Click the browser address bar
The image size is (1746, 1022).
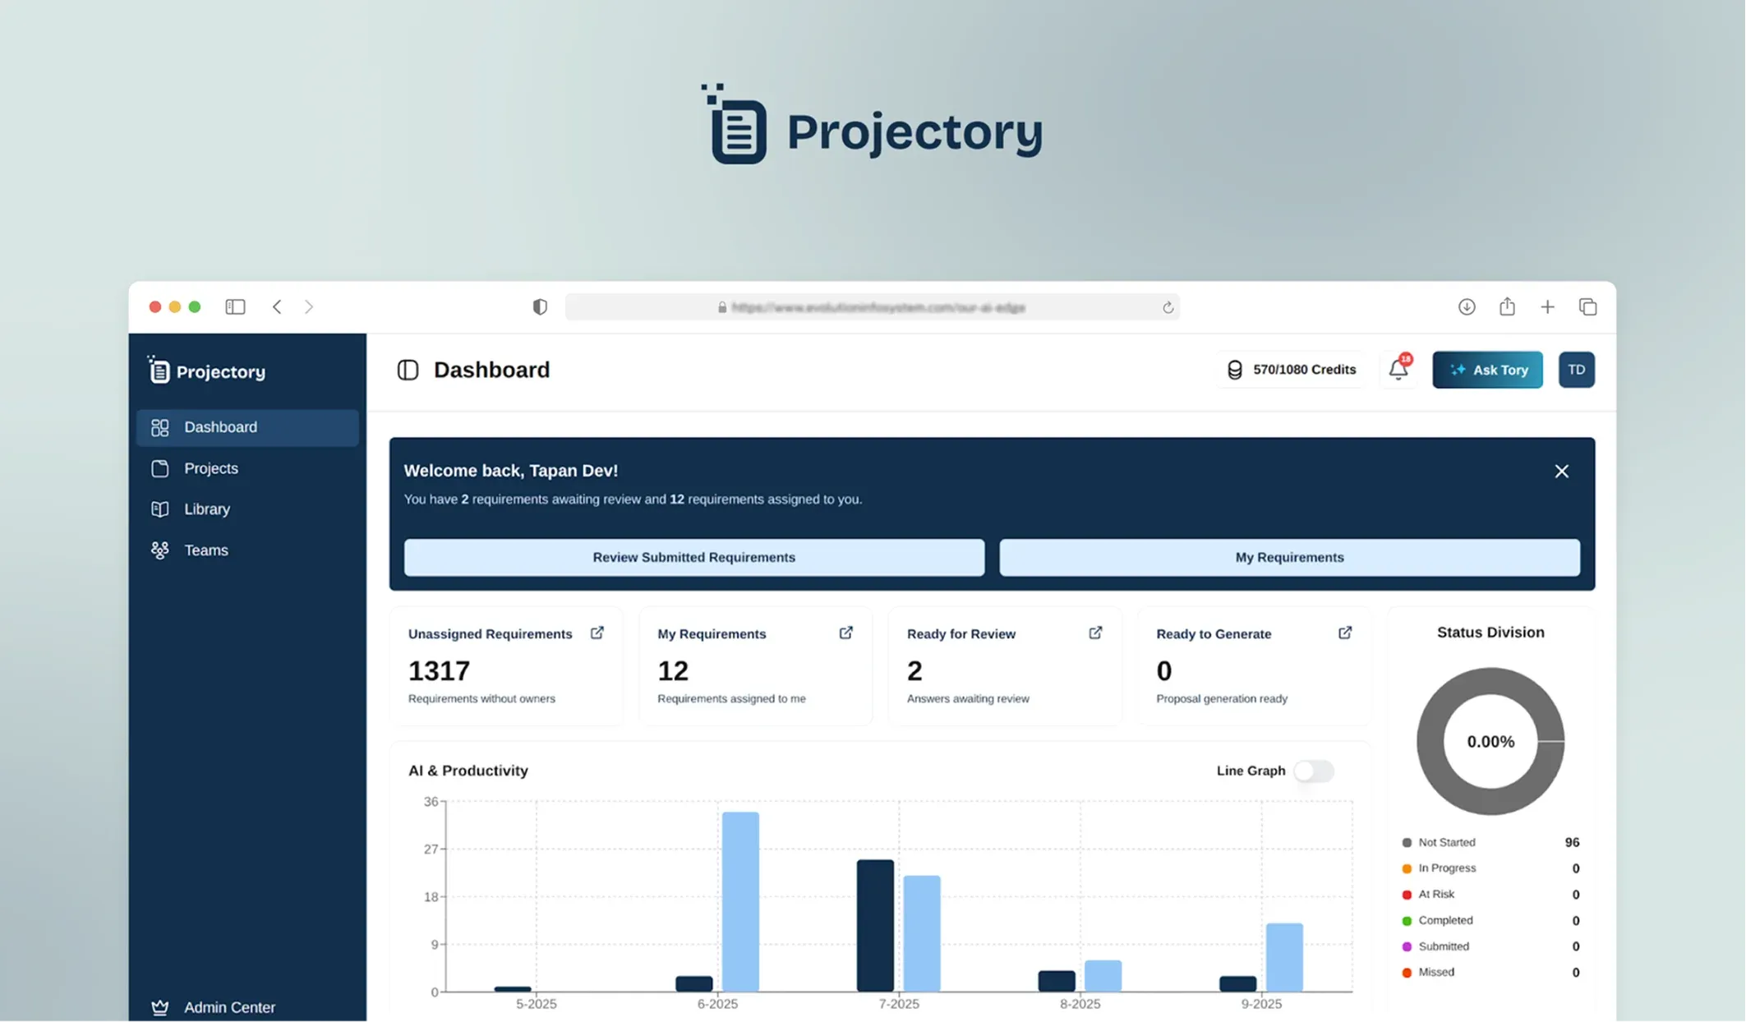873,307
